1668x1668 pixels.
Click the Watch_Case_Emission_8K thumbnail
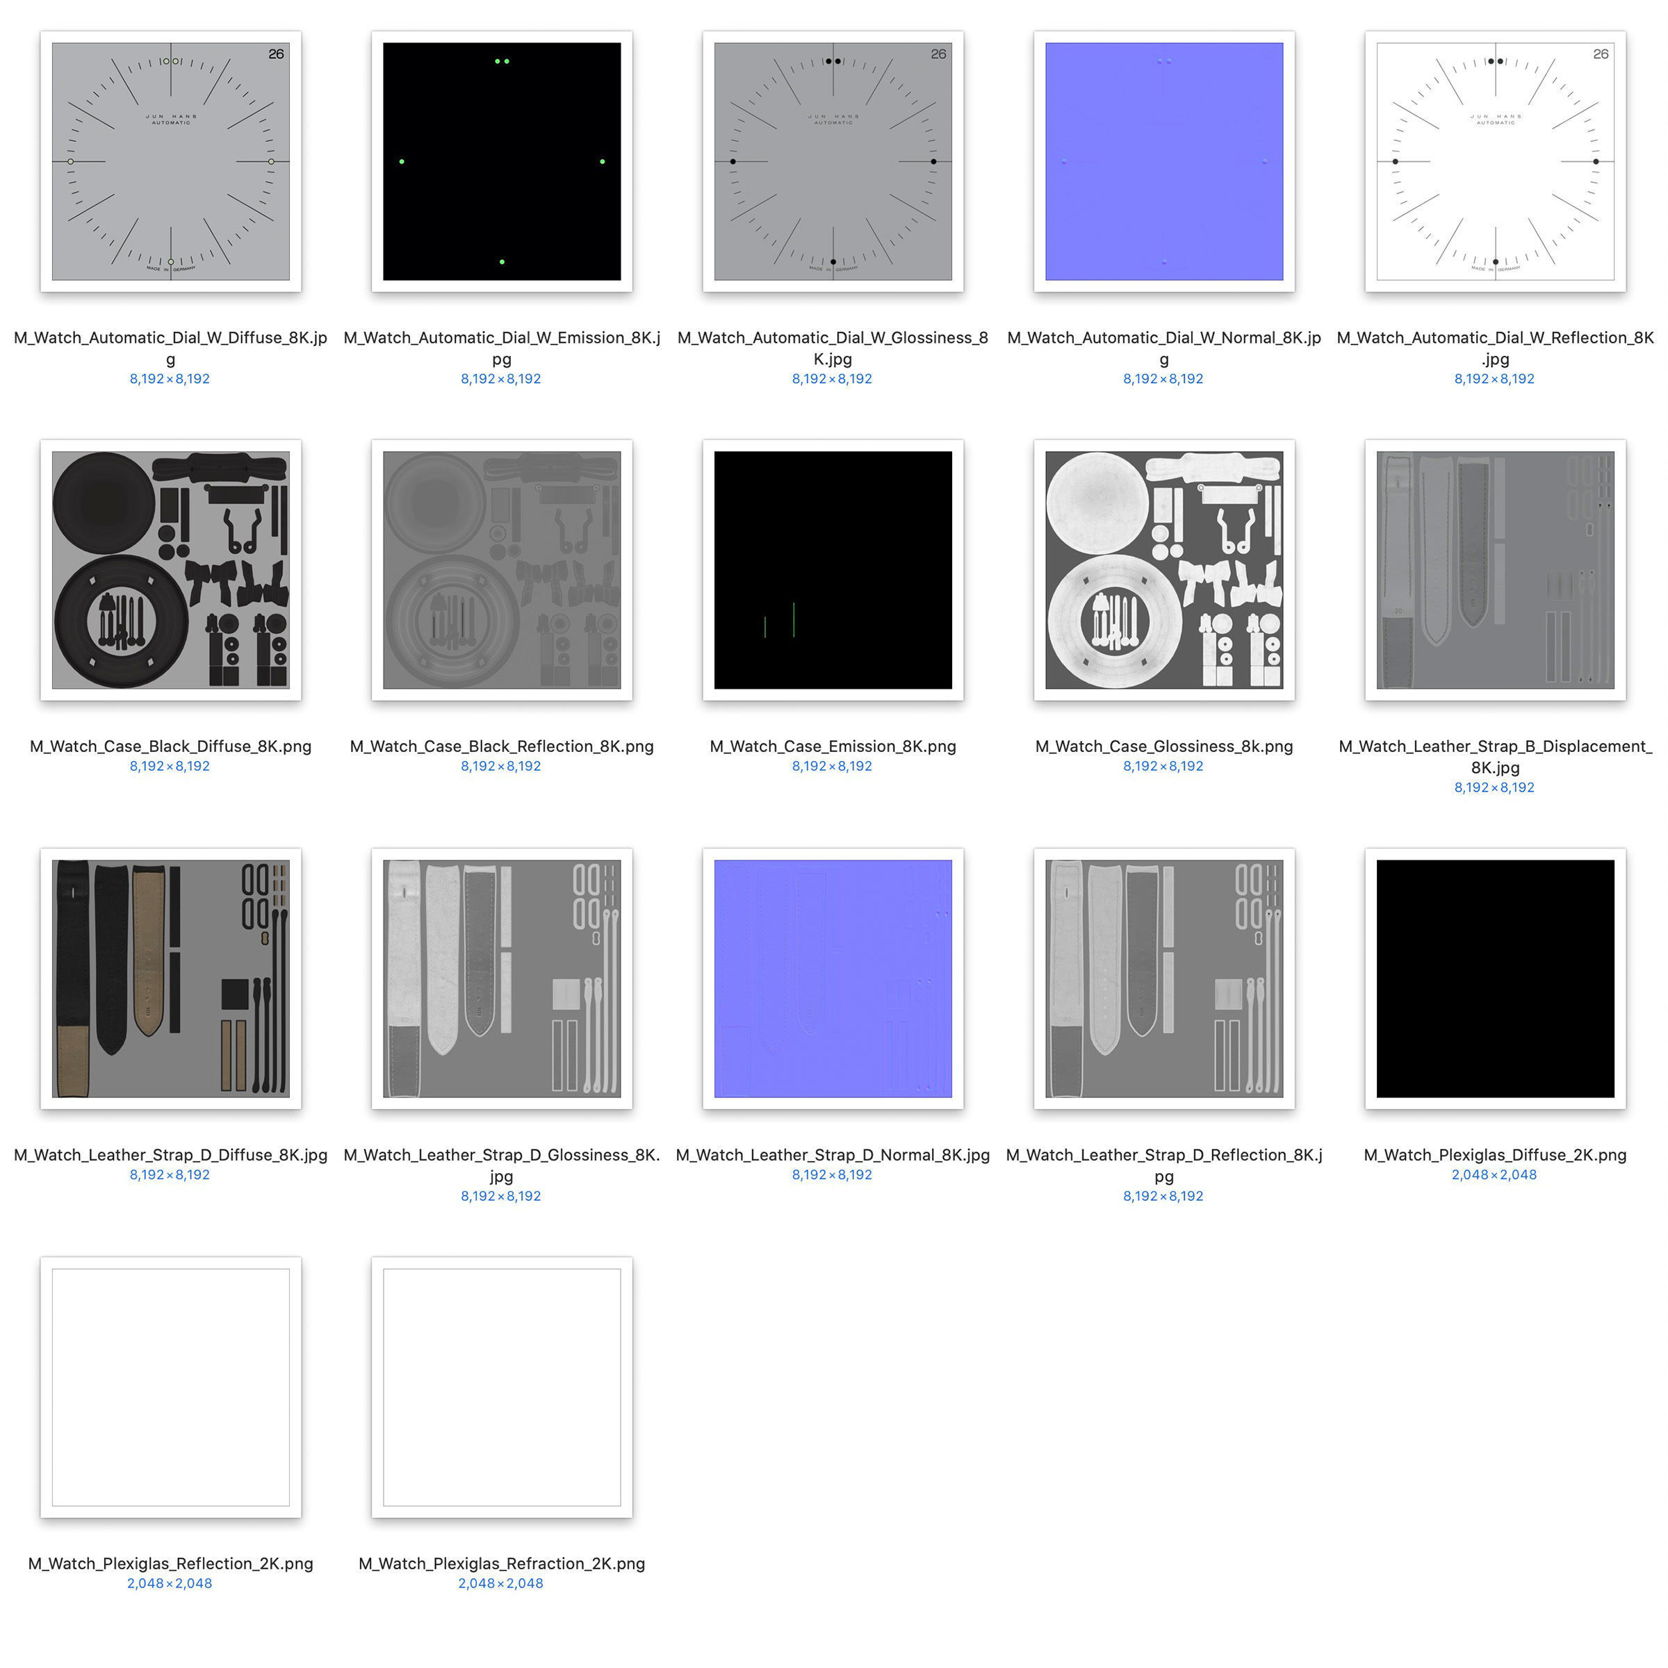pos(833,570)
